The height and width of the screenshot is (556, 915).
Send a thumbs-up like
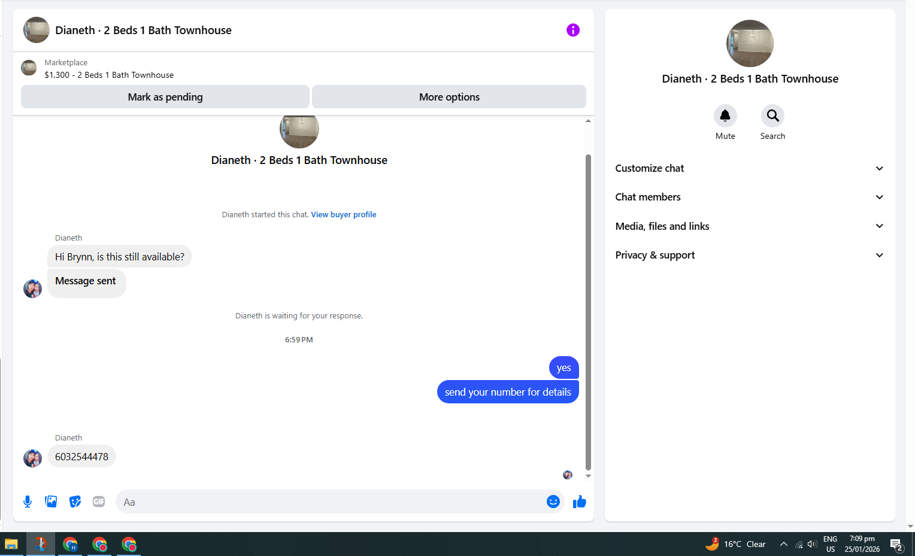tap(579, 502)
